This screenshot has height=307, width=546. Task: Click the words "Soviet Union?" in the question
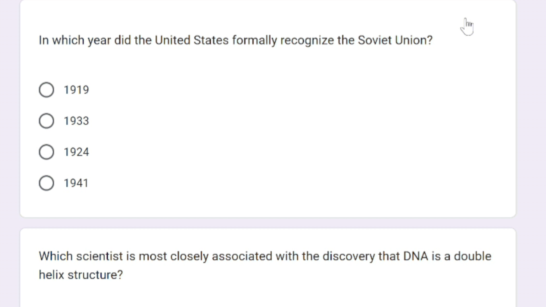coord(395,40)
